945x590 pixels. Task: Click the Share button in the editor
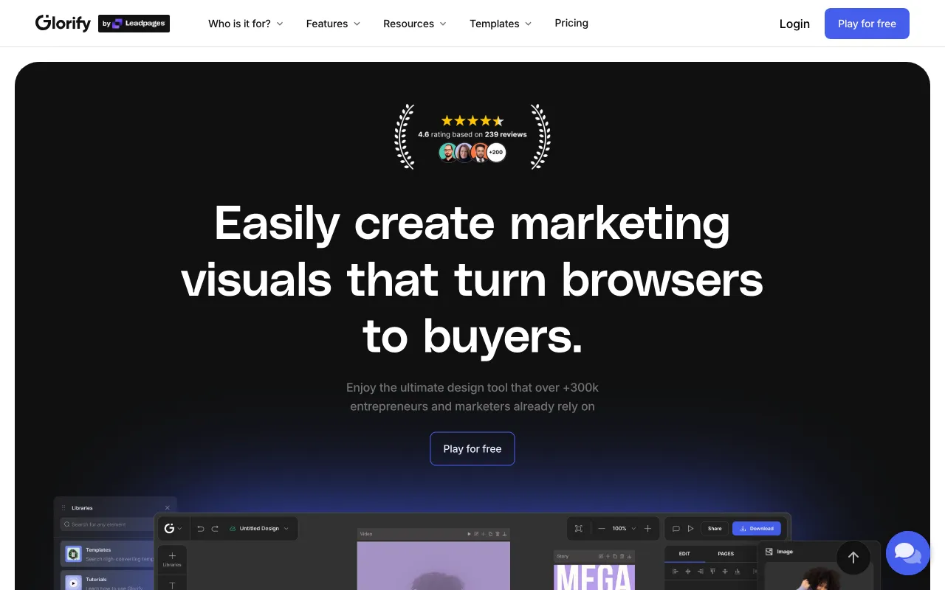click(715, 529)
